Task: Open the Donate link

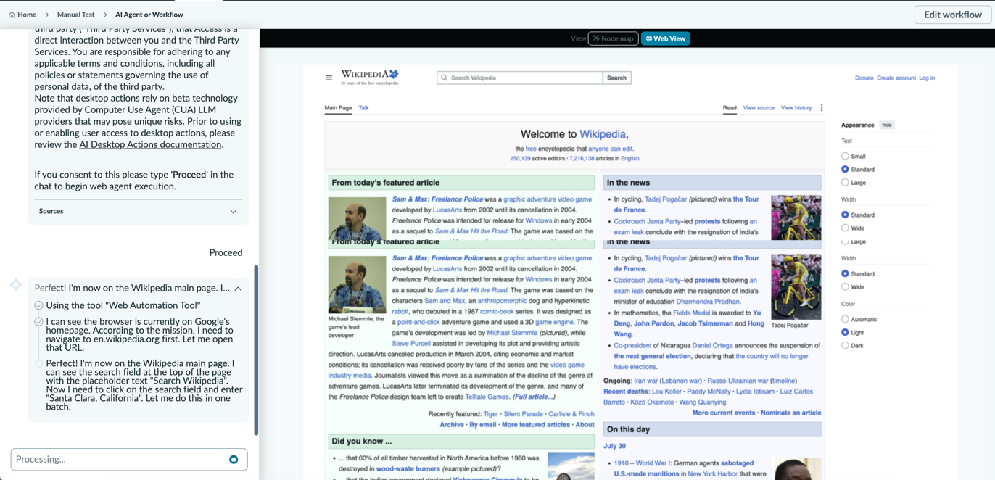Action: click(x=864, y=78)
